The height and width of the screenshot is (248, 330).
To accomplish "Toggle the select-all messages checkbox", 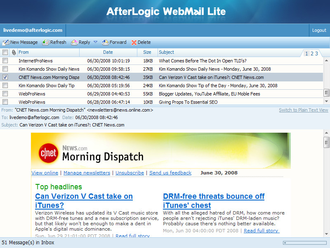I will tap(5, 52).
